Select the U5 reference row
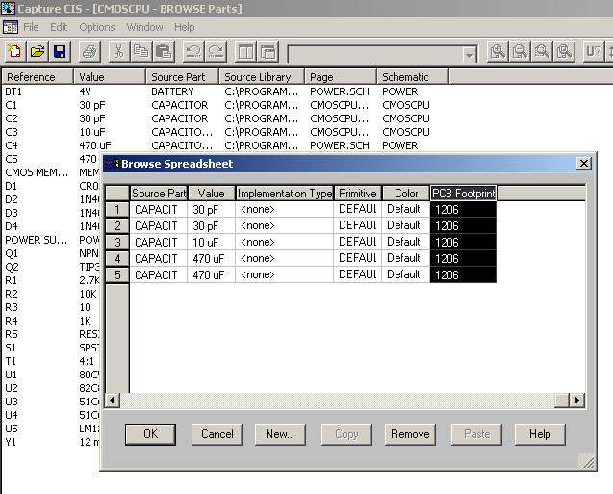 [x=12, y=429]
